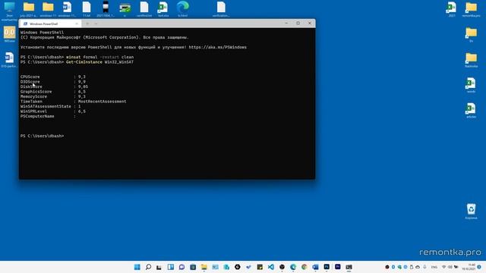Screen dimensions: 486x273
Task: Click the 'winsat formal -restart clean' command line
Action: (99, 58)
